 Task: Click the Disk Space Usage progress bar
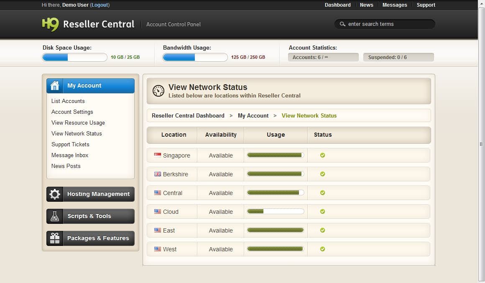75,58
